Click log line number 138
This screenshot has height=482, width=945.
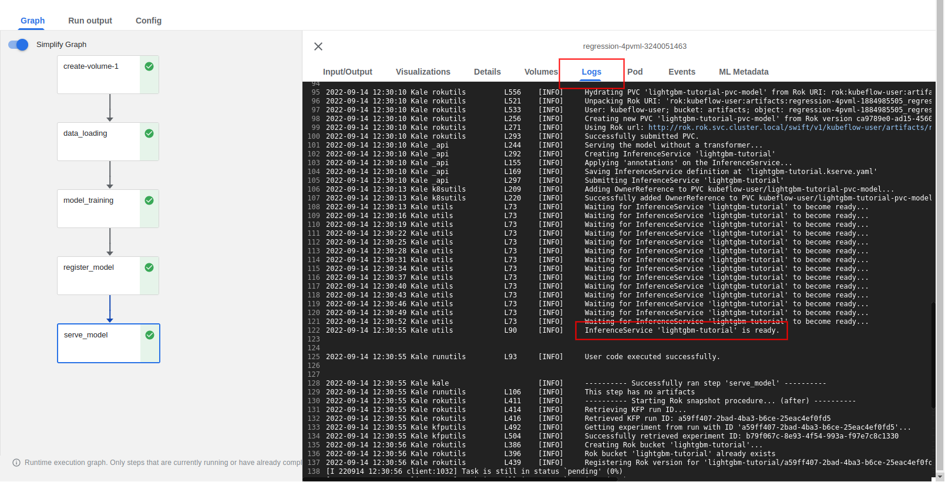tap(314, 471)
